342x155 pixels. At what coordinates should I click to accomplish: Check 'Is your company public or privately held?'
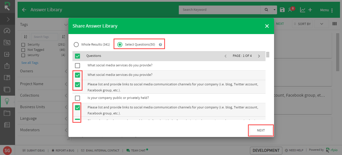pos(77,98)
